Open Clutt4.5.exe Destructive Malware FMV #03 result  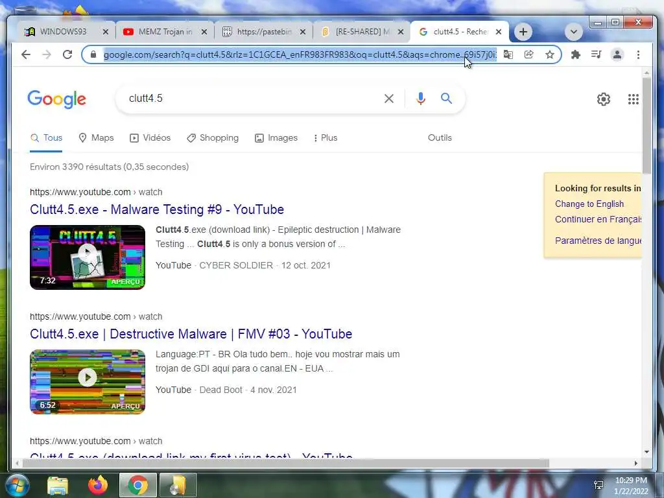[x=191, y=334]
